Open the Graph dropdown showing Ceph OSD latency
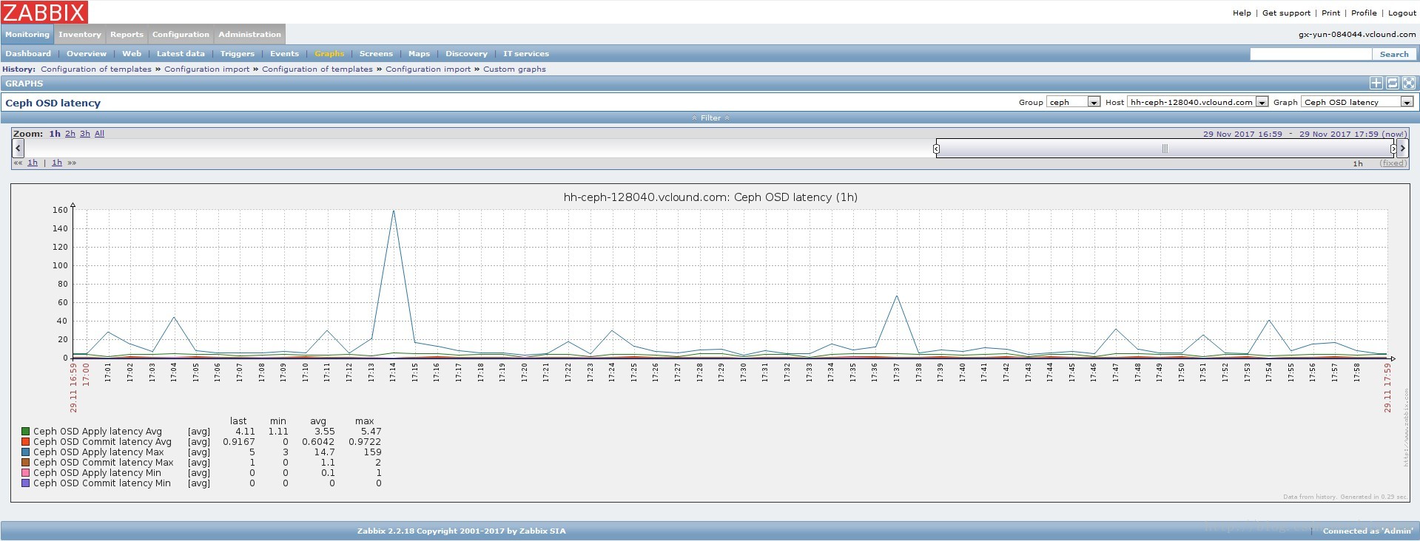The height and width of the screenshot is (541, 1420). pyautogui.click(x=1357, y=102)
